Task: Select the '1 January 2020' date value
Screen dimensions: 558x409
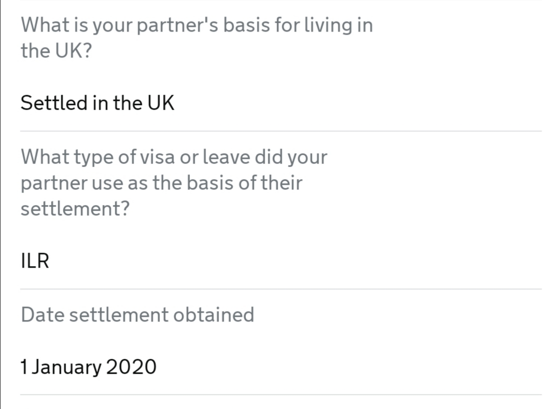Action: (x=88, y=367)
